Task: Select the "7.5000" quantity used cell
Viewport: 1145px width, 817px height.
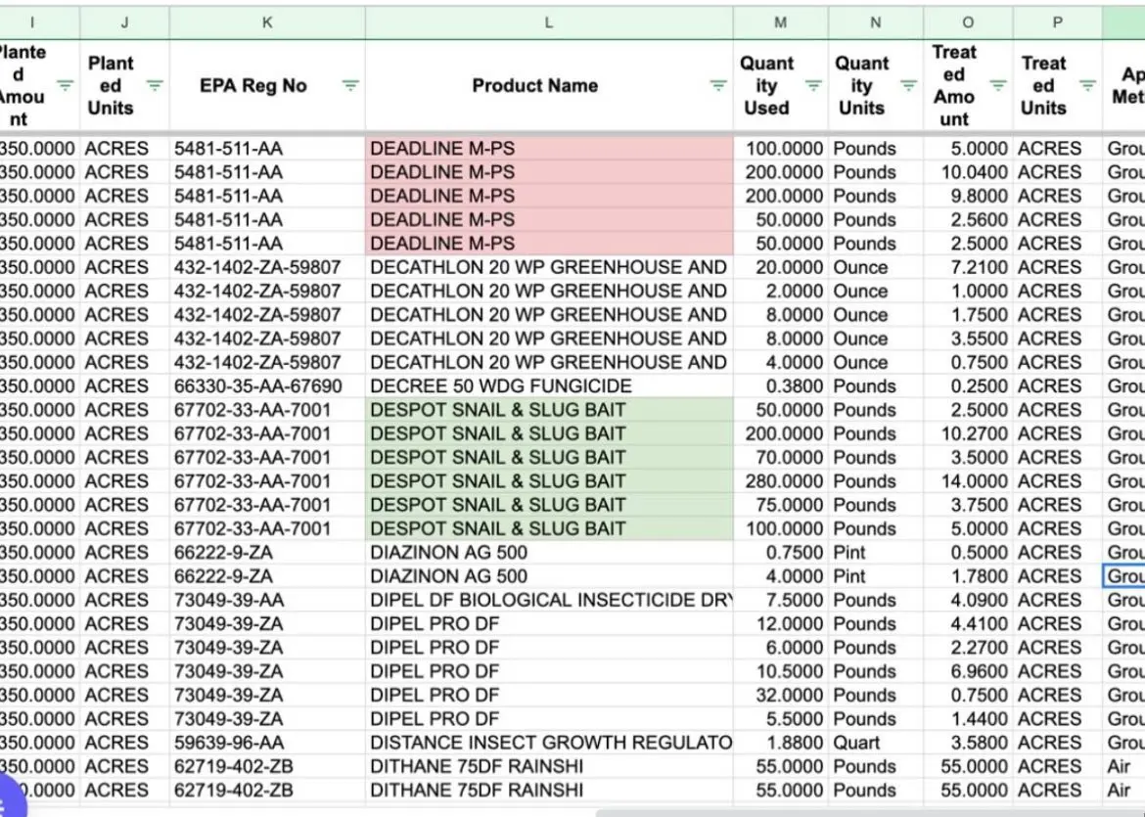Action: [781, 600]
